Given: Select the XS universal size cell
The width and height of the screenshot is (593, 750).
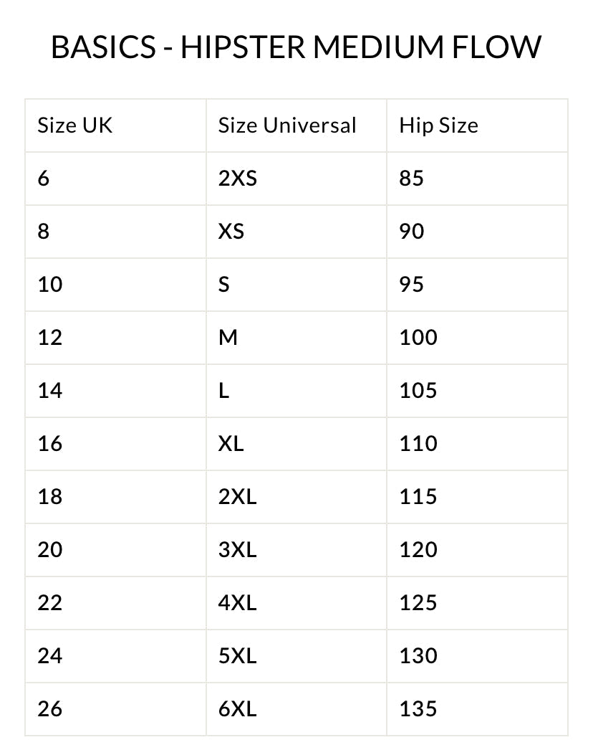Looking at the screenshot, I should point(231,232).
